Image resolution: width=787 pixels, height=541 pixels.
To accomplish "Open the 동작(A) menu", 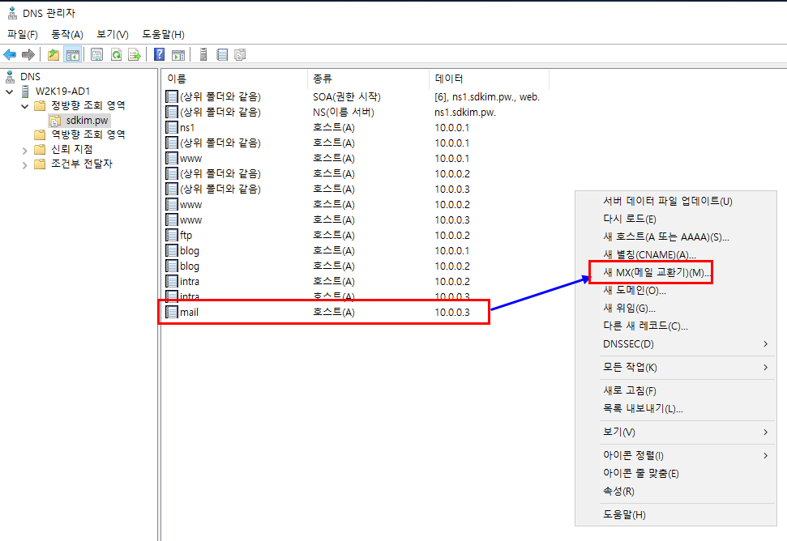I will 66,34.
